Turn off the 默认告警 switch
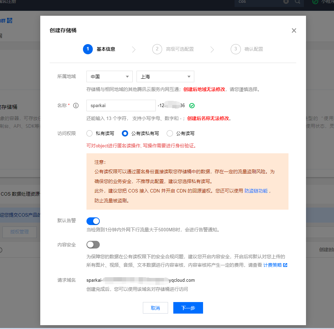This screenshot has height=329, width=334. point(93,221)
